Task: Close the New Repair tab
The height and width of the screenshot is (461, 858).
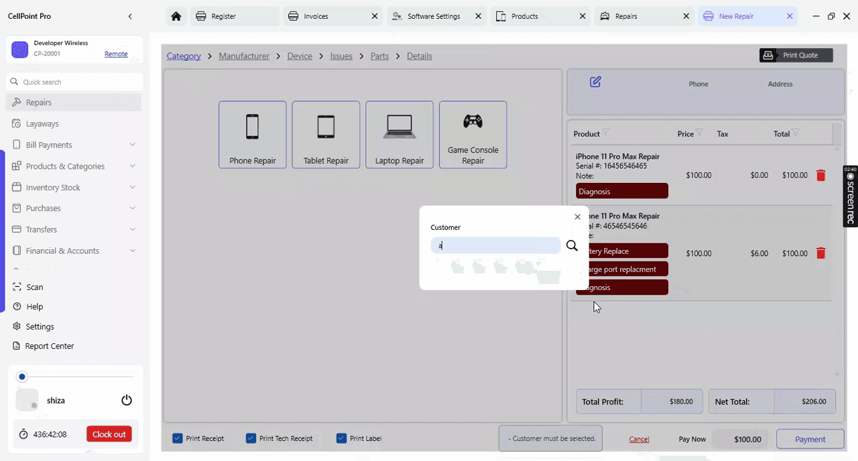Action: point(790,16)
